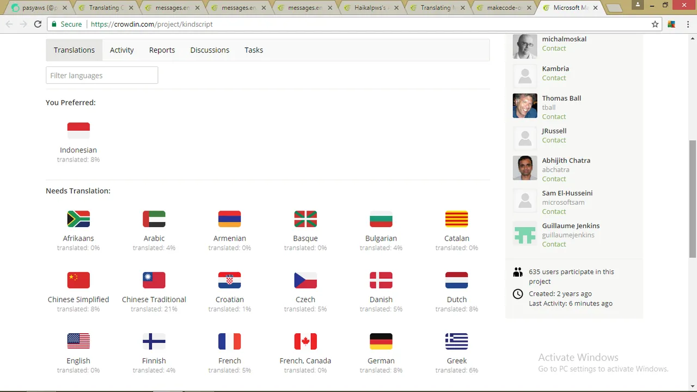The width and height of the screenshot is (697, 392).
Task: Contact michalmoskal via Contact link
Action: (554, 48)
